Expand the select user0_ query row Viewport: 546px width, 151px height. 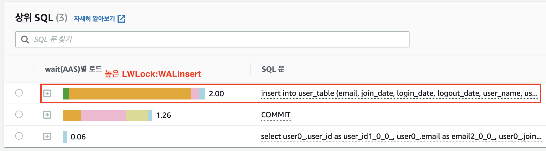click(47, 137)
